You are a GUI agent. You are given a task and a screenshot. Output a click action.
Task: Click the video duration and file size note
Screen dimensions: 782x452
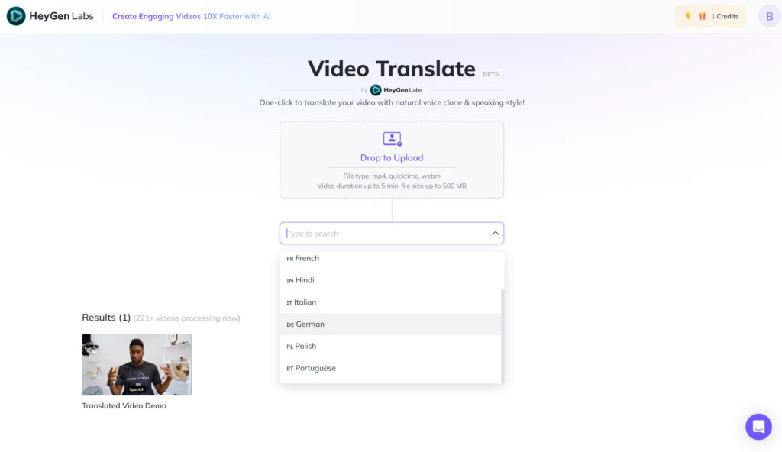(392, 186)
